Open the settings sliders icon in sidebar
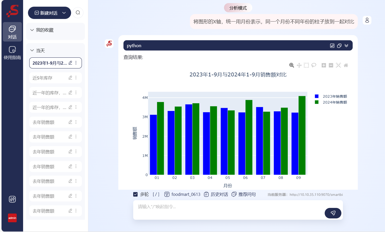The image size is (385, 232). [x=12, y=199]
